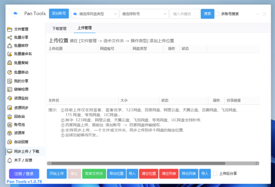Click the horizontal scrollbar under the file list

coord(137,163)
